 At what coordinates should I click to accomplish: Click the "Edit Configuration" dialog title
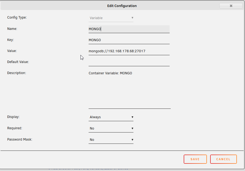coord(122,6)
